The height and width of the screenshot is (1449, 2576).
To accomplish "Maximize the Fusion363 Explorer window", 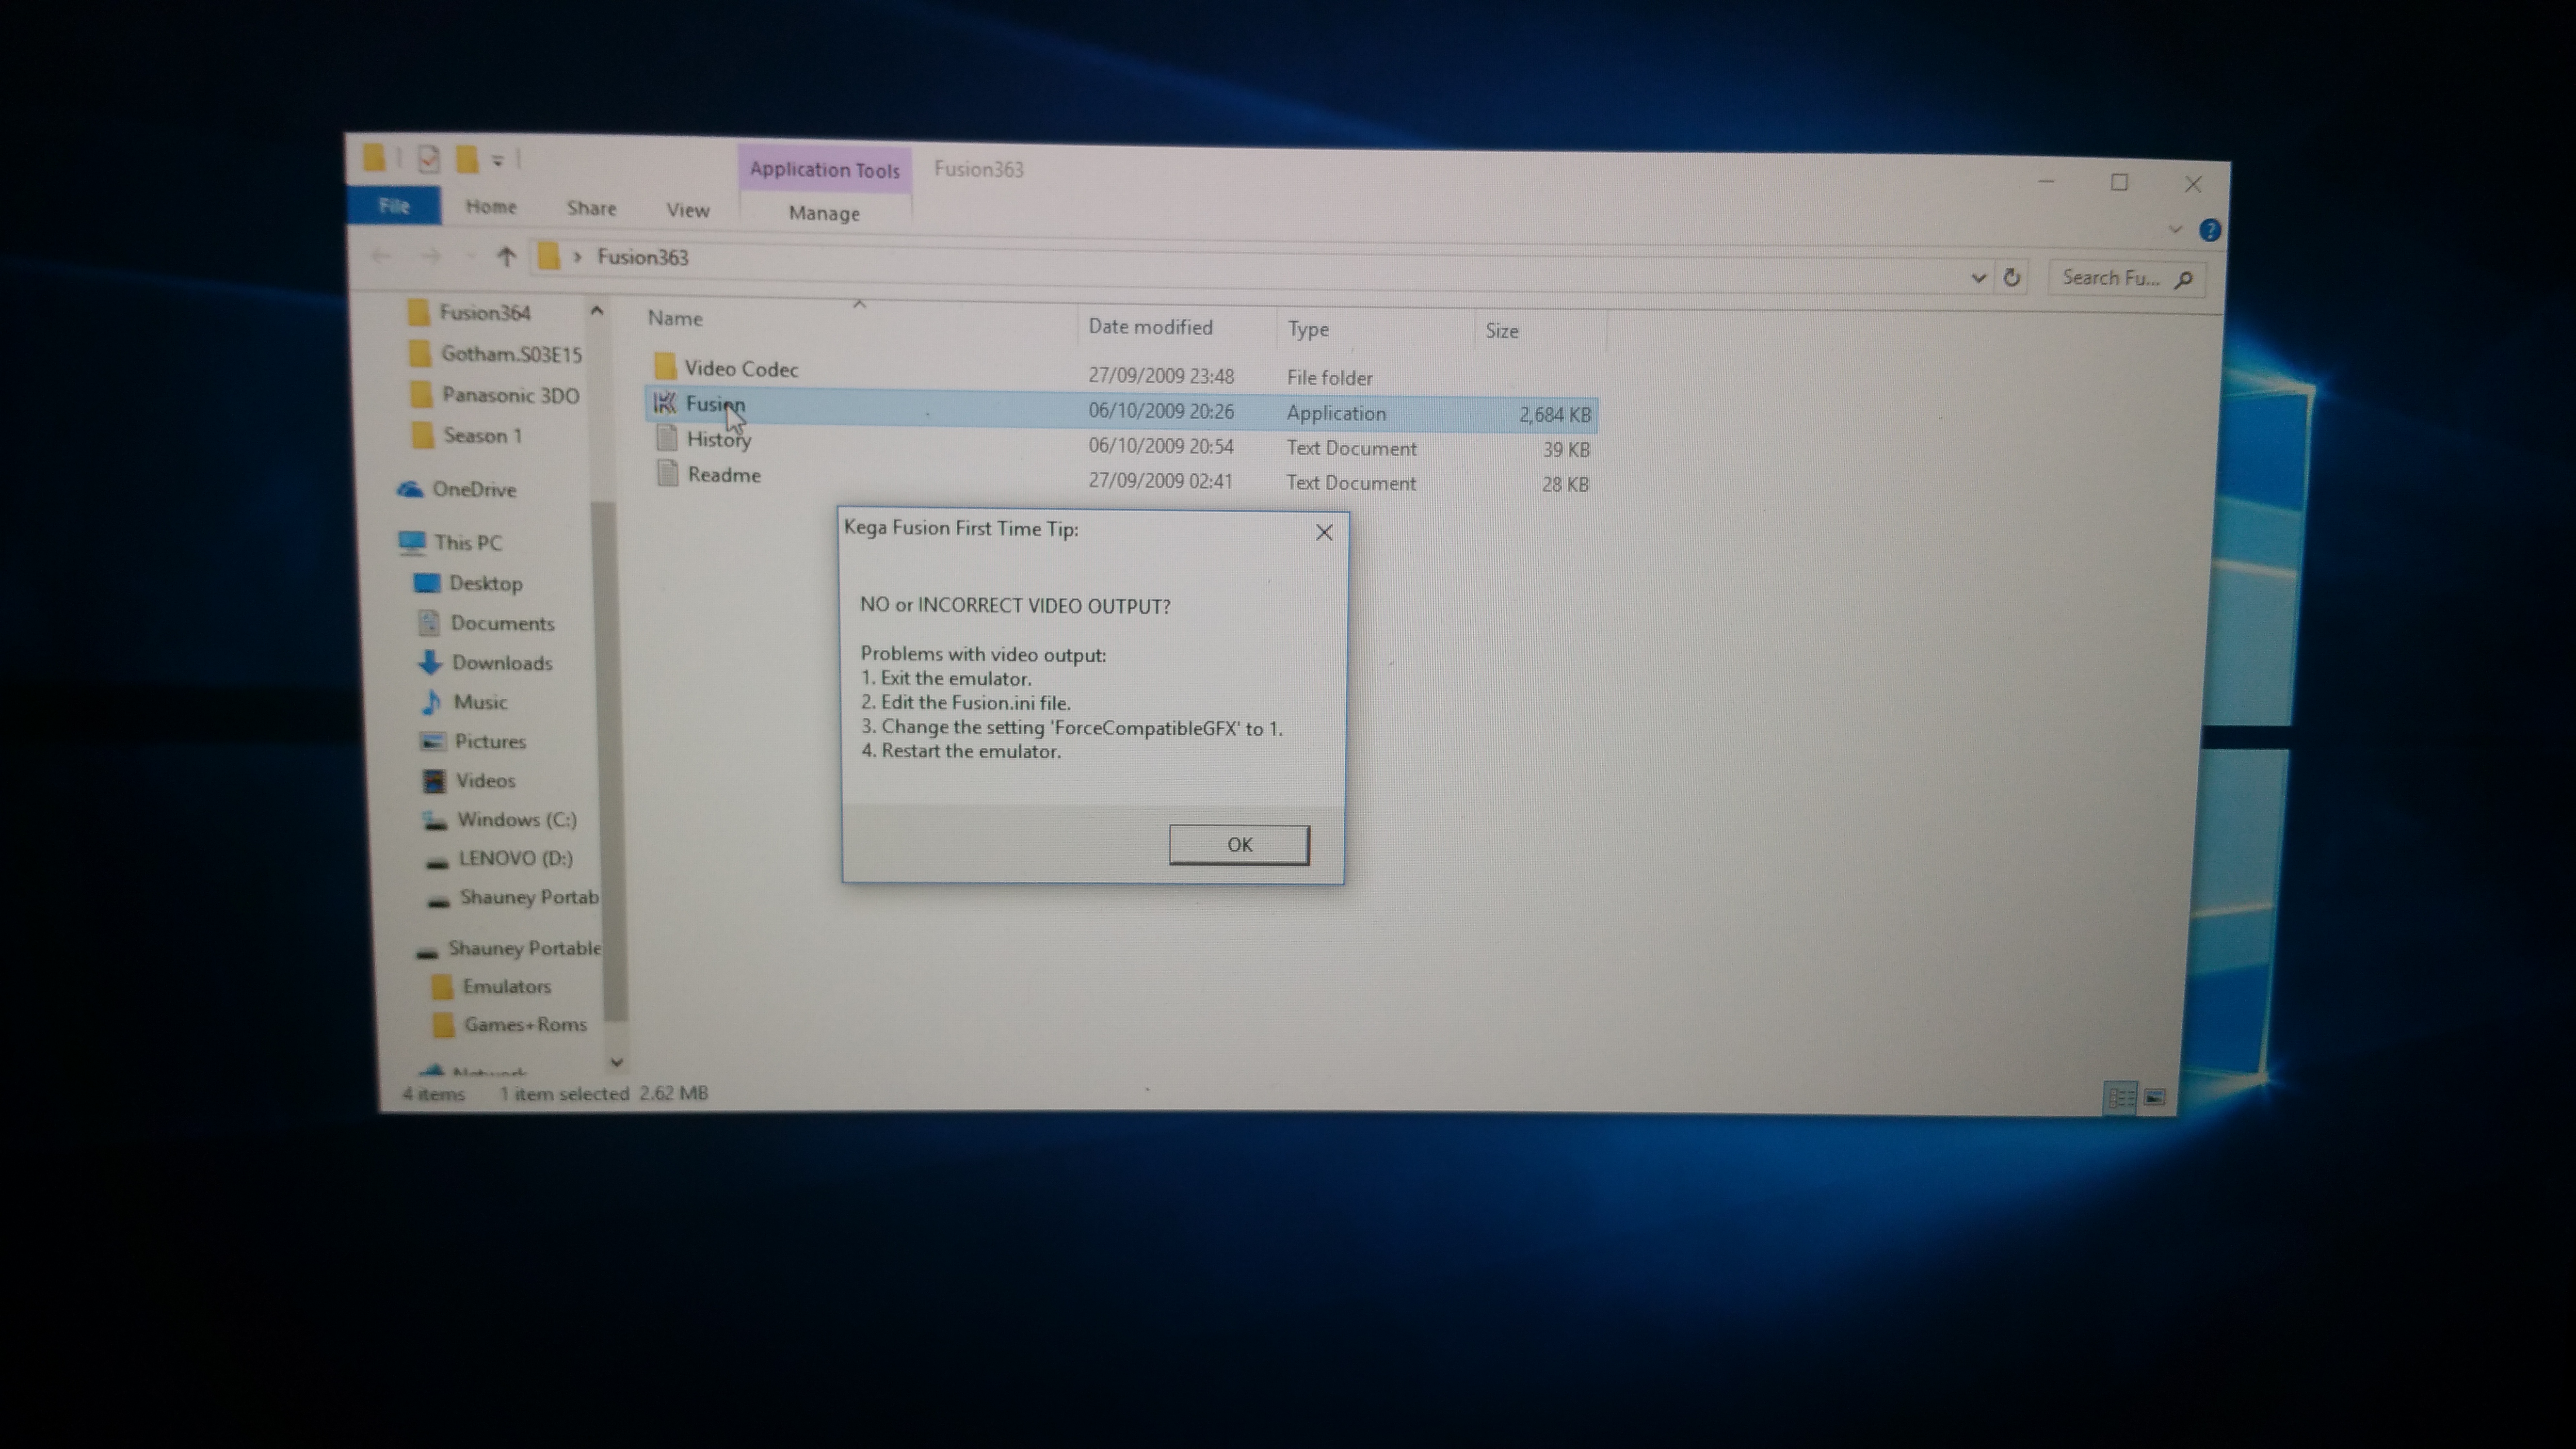I will (x=2119, y=183).
